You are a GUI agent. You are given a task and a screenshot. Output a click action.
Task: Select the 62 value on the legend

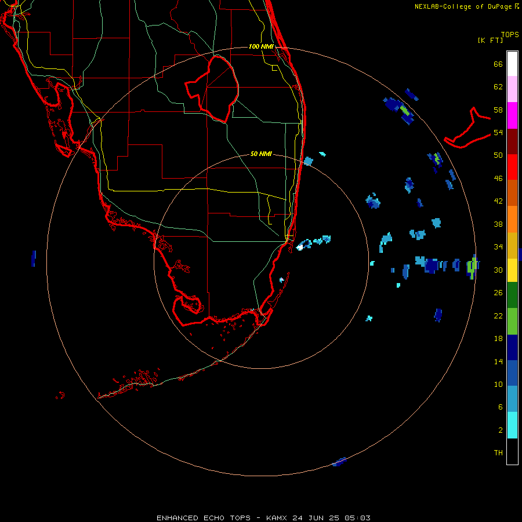point(498,87)
